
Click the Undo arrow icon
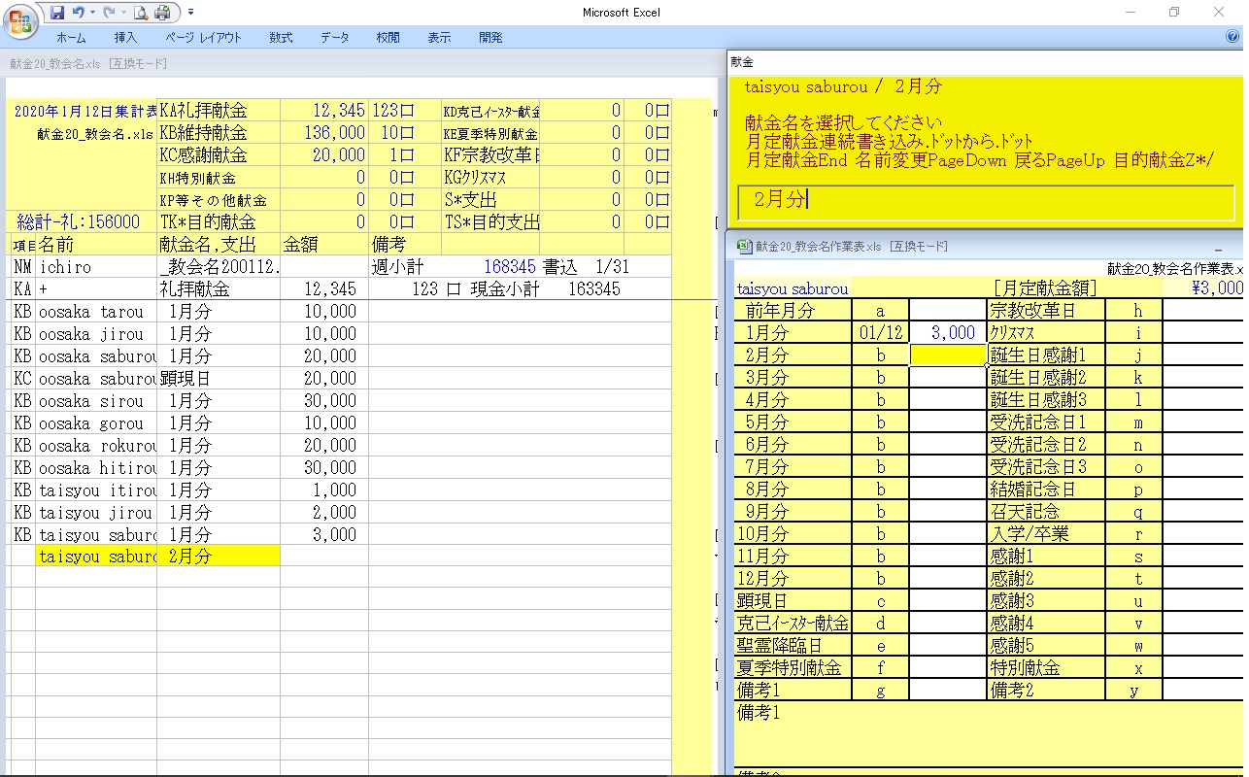[x=78, y=13]
